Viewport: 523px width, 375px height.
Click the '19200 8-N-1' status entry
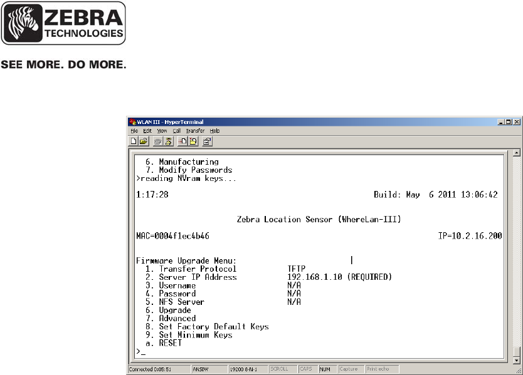tap(248, 369)
